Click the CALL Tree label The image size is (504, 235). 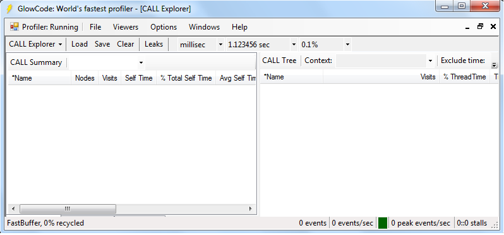pyautogui.click(x=279, y=60)
